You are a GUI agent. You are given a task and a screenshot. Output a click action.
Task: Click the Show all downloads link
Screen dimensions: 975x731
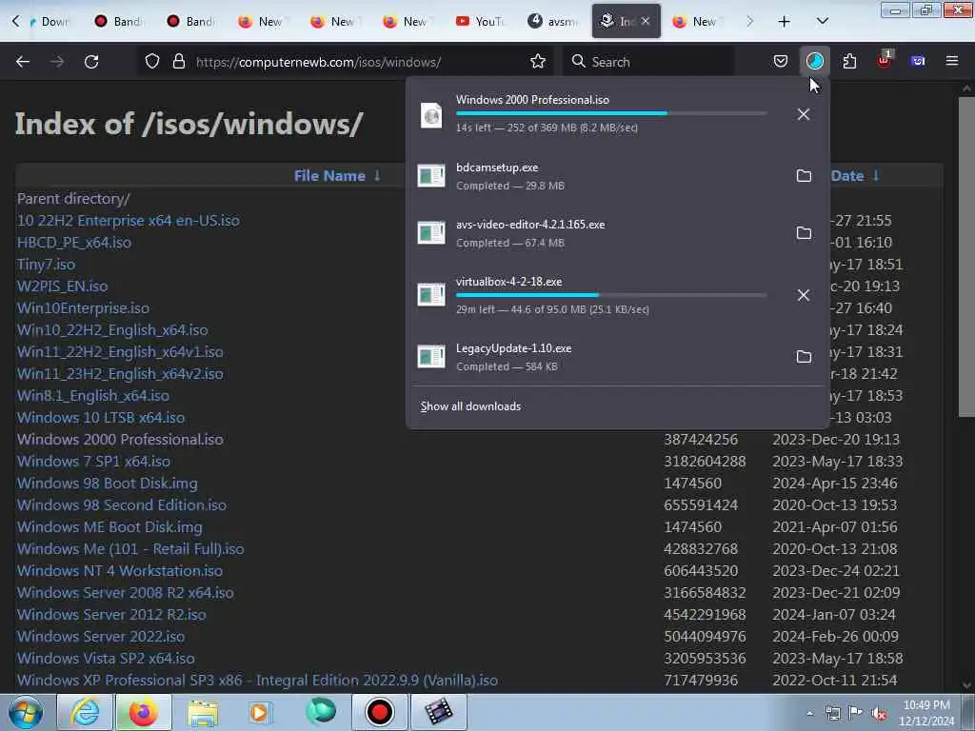(x=470, y=406)
